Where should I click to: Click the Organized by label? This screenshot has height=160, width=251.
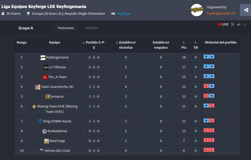pyautogui.click(x=217, y=7)
